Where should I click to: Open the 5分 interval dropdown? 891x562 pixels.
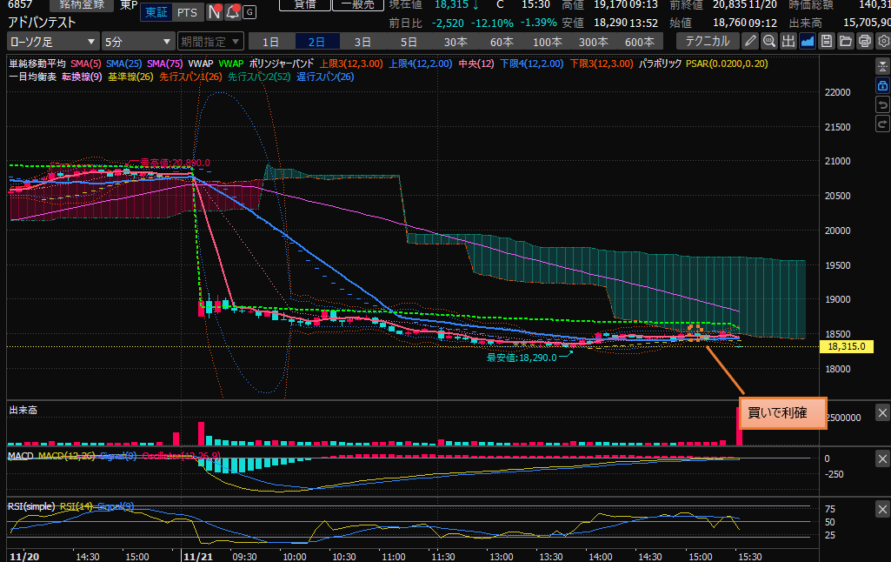[137, 41]
